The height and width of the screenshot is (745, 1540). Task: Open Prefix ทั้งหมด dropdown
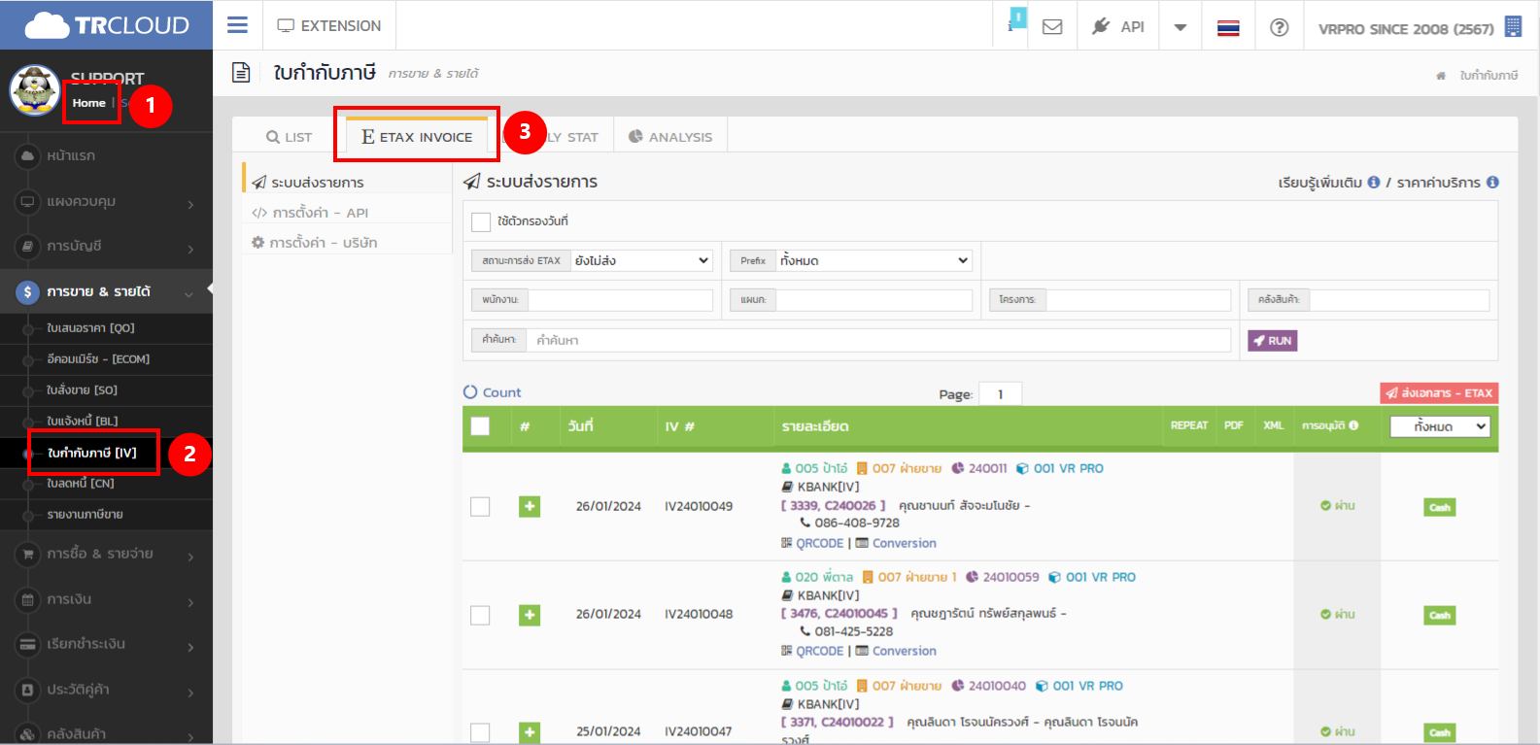click(873, 260)
